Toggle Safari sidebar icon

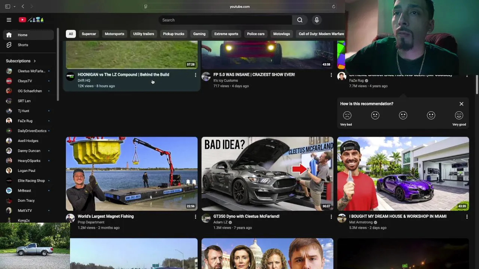[x=7, y=6]
